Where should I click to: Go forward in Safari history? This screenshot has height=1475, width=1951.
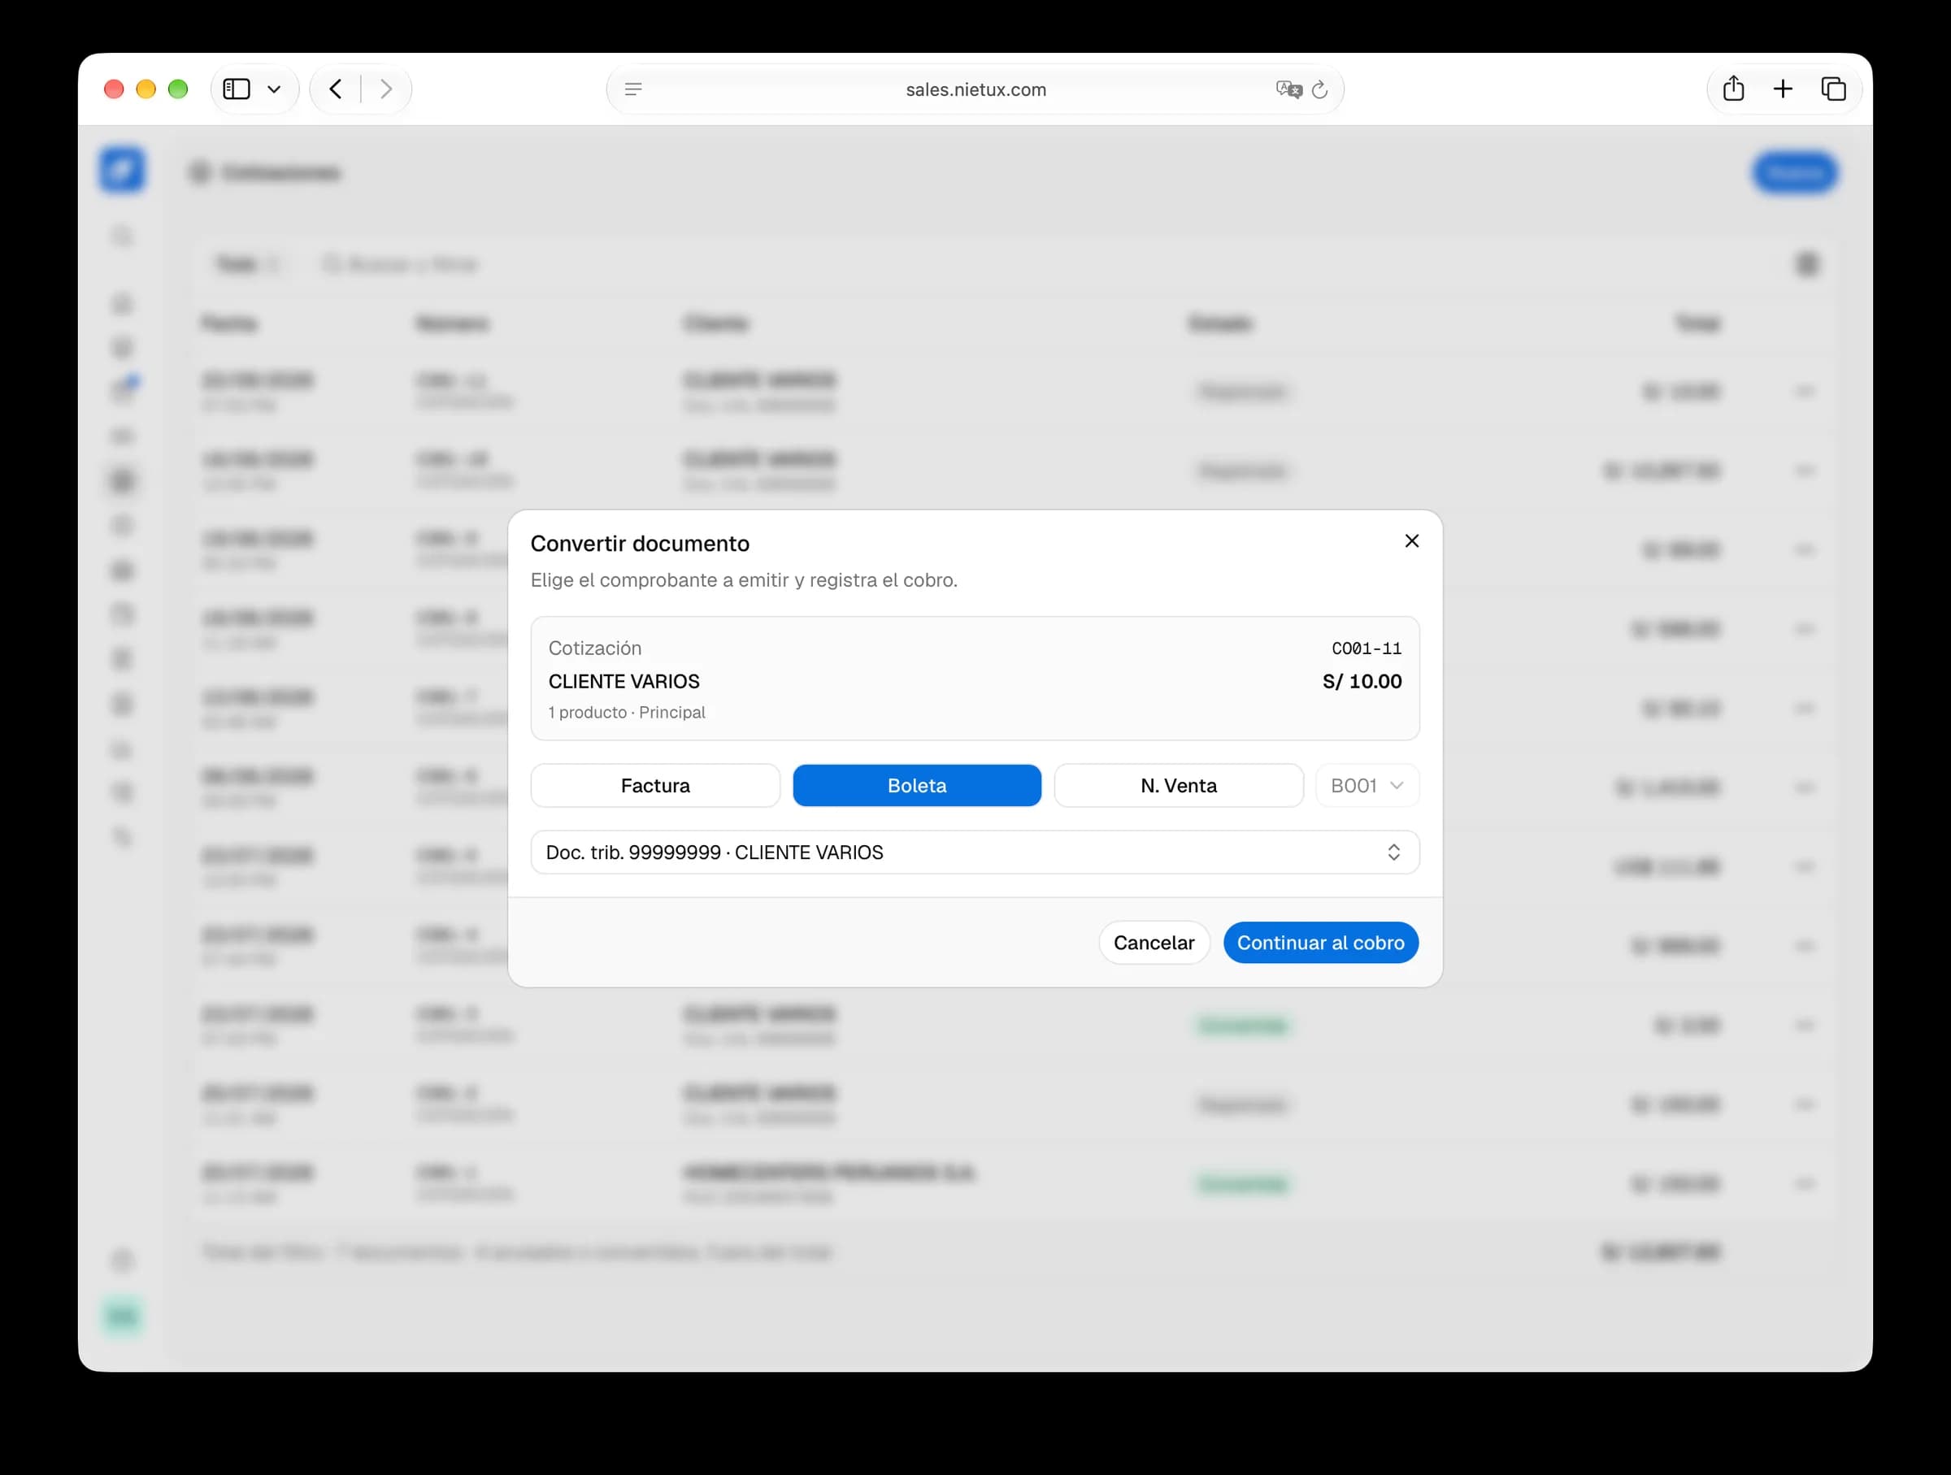pyautogui.click(x=385, y=89)
